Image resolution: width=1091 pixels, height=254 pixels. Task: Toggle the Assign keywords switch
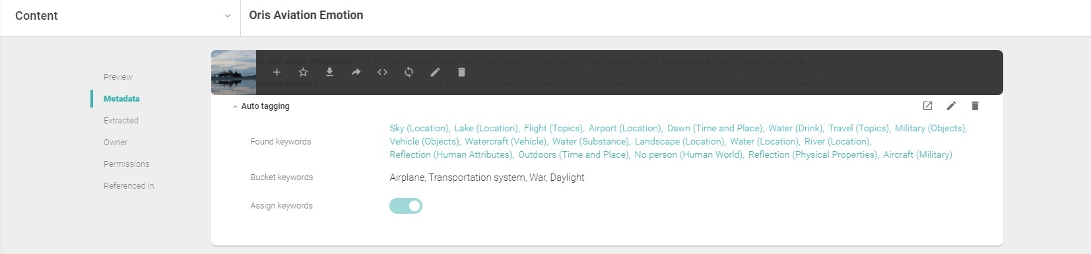[x=406, y=206]
